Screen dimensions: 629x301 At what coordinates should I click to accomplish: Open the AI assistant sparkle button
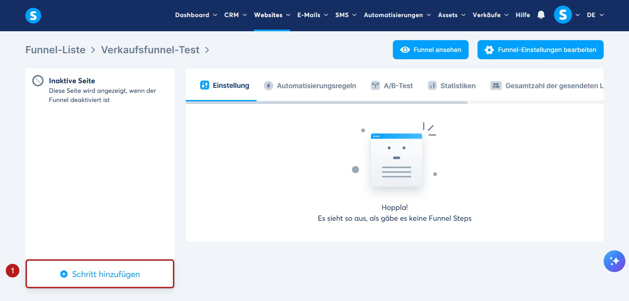[x=614, y=261]
